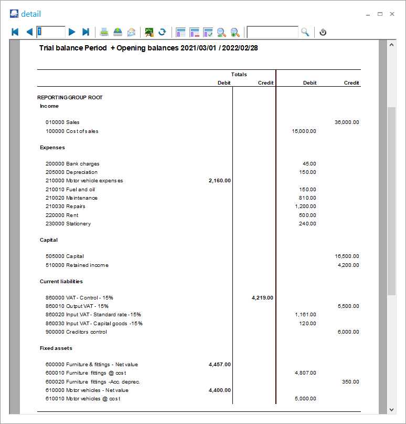Refresh the report with the reload icon

(162, 32)
